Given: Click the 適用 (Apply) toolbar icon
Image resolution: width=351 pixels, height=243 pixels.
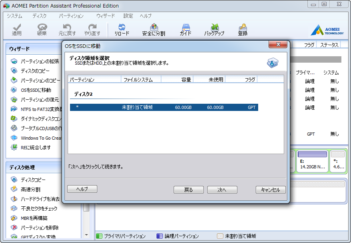Looking at the screenshot, I should pyautogui.click(x=17, y=27).
